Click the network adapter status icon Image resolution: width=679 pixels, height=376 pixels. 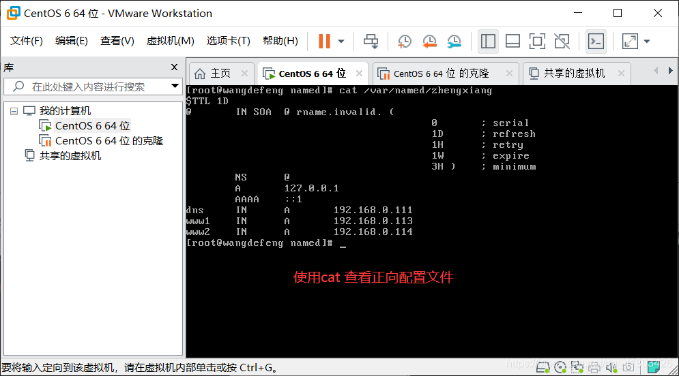(x=577, y=367)
